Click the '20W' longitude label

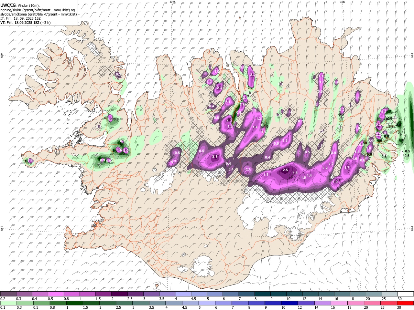pyautogui.click(x=172, y=2)
